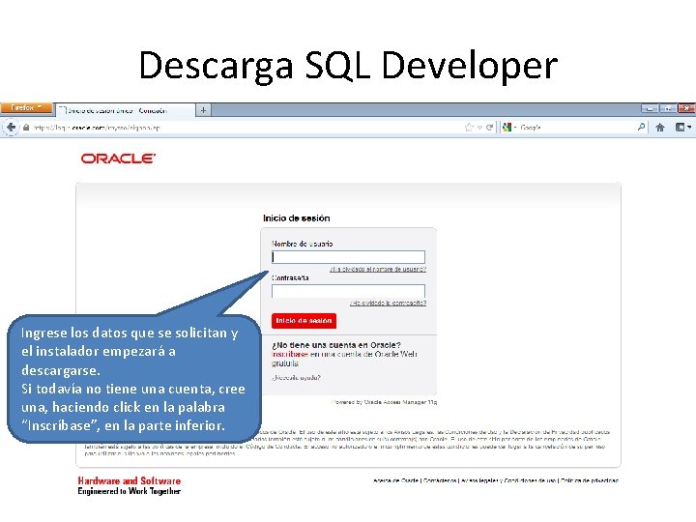
Task: Open the Google search engine selector
Action: 509,128
